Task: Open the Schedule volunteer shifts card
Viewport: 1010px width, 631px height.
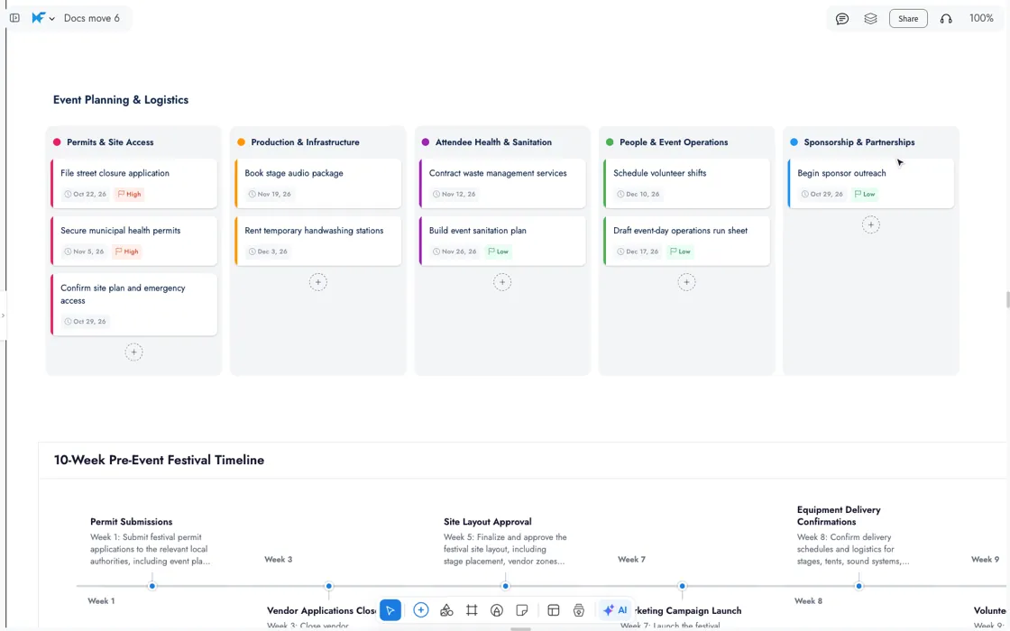Action: [x=686, y=184]
